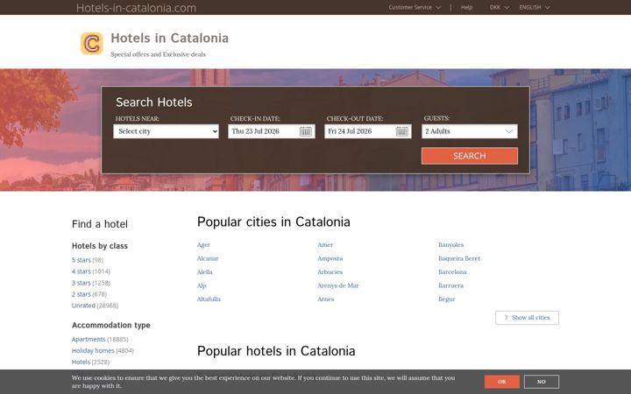
Task: Filter by 4 stars hotels
Action: 82,271
